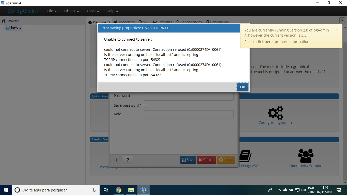The image size is (347, 195).
Task: Click the POR PTB2 language indicator
Action: (311, 190)
